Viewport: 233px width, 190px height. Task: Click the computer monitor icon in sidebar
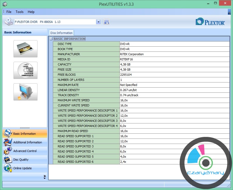coord(25,92)
